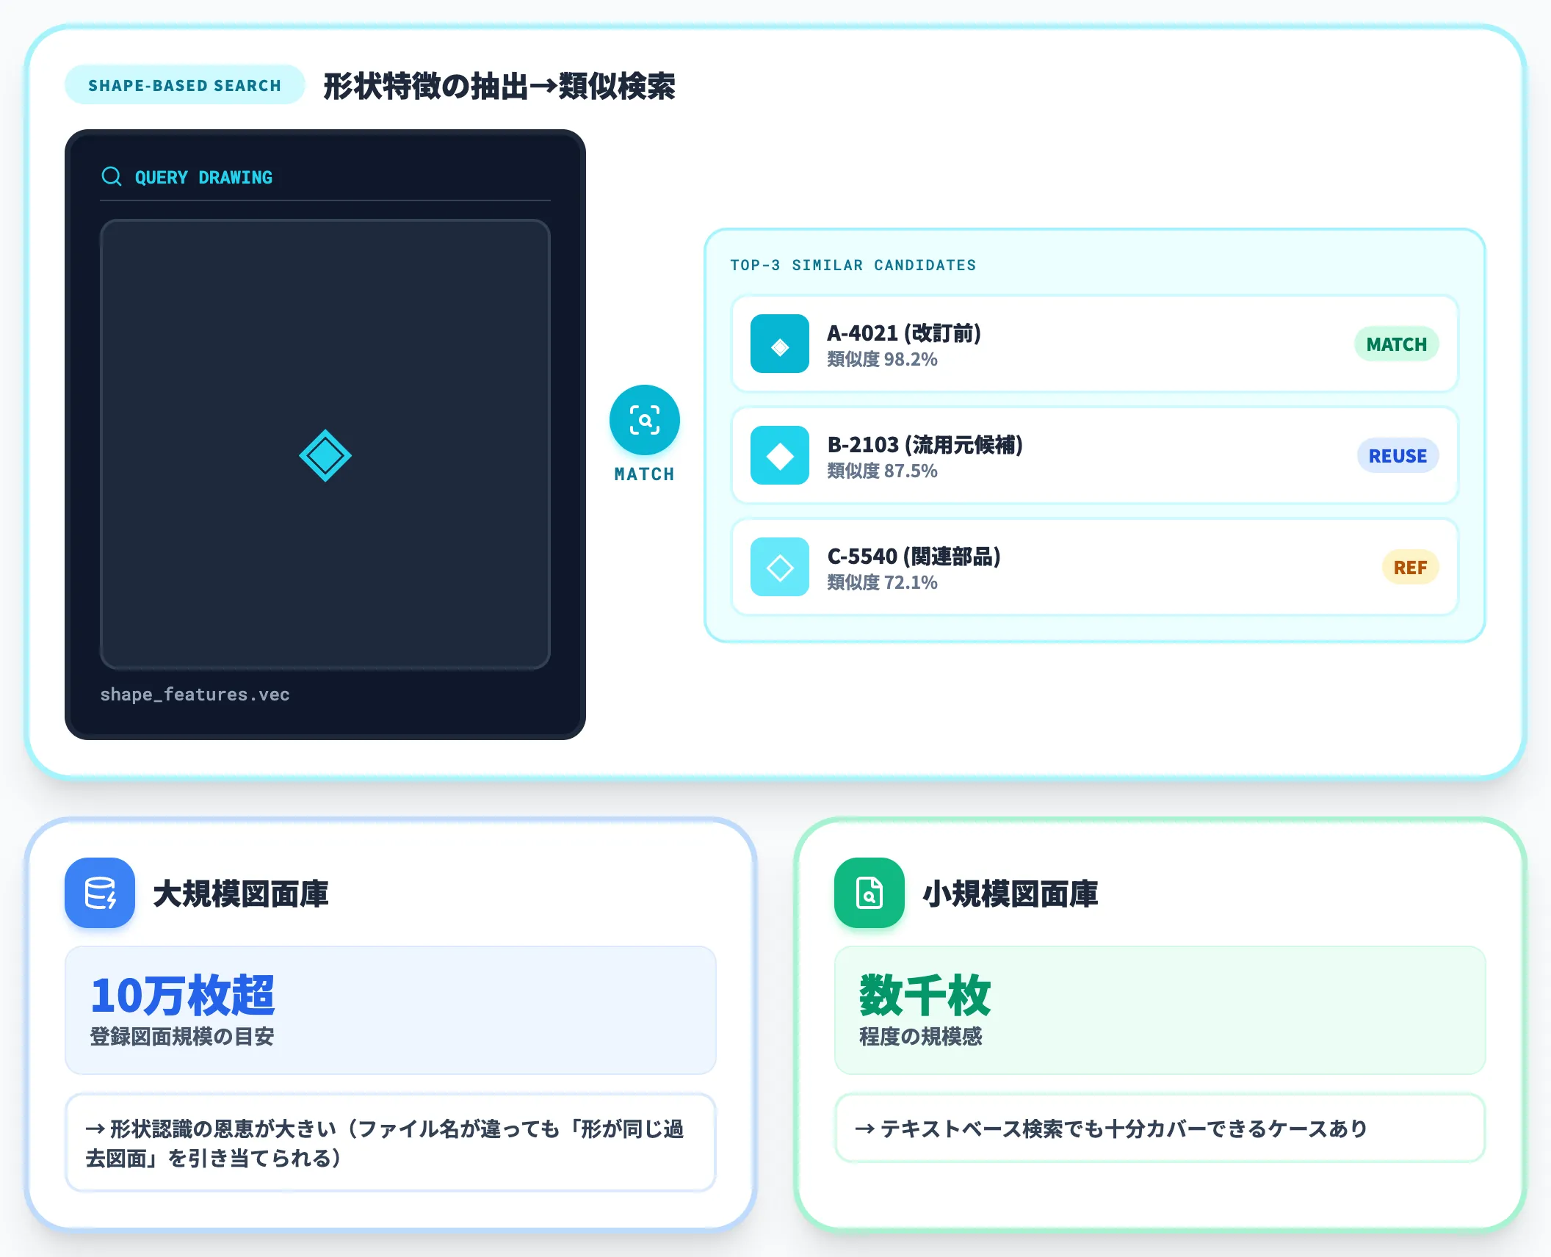The height and width of the screenshot is (1257, 1551).
Task: Click the magnifier icon beside QUERY DRAWING
Action: (112, 176)
